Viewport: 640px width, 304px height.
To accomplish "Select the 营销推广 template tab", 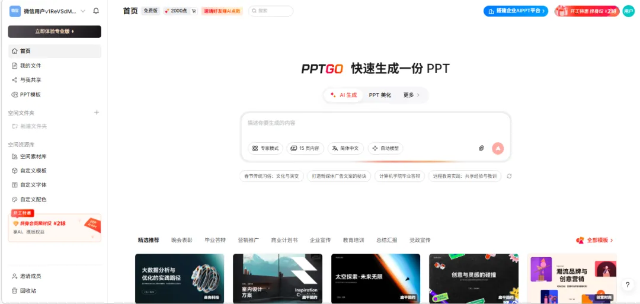I will pos(248,240).
